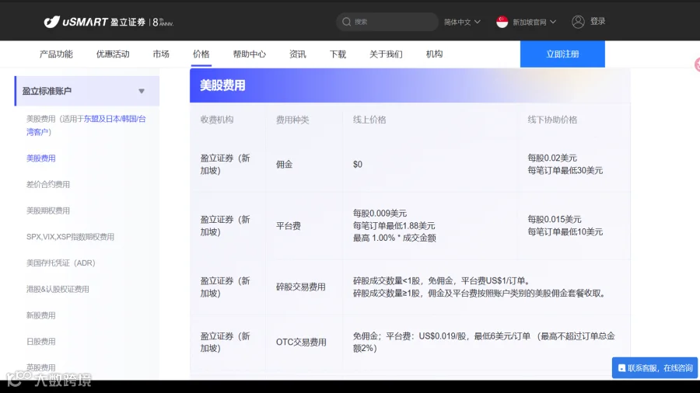This screenshot has width=700, height=393.
Task: Click the OTC交易费用 fee type cell
Action: (301, 343)
